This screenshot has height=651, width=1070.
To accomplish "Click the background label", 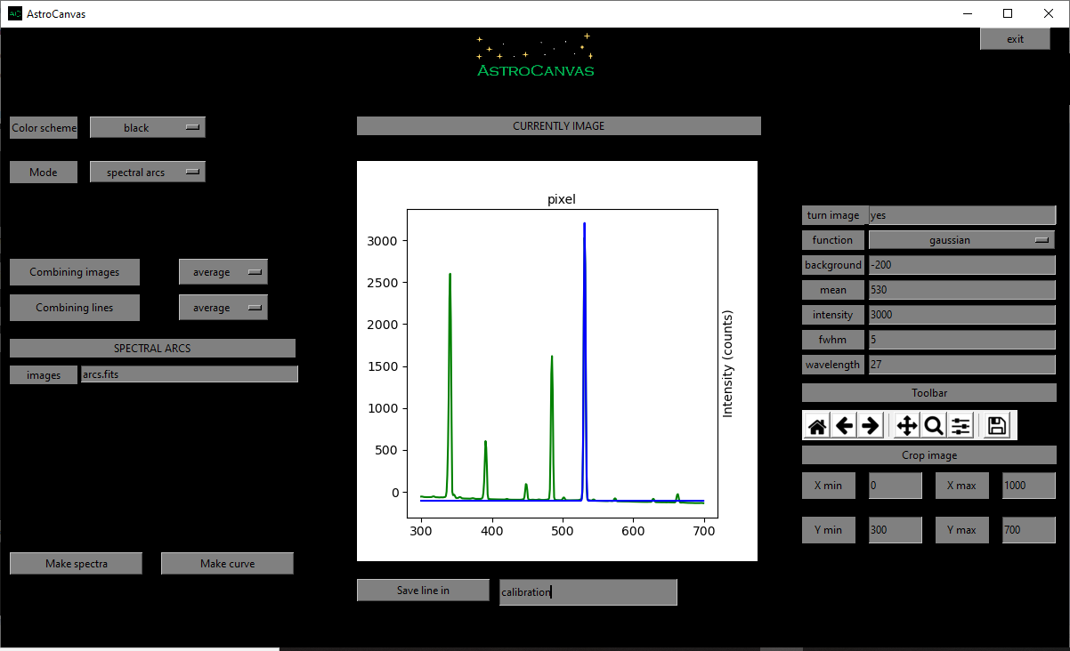I will tap(833, 264).
